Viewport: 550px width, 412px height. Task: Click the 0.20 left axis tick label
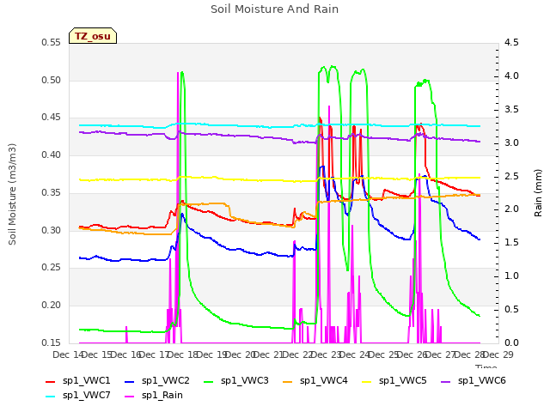point(52,306)
